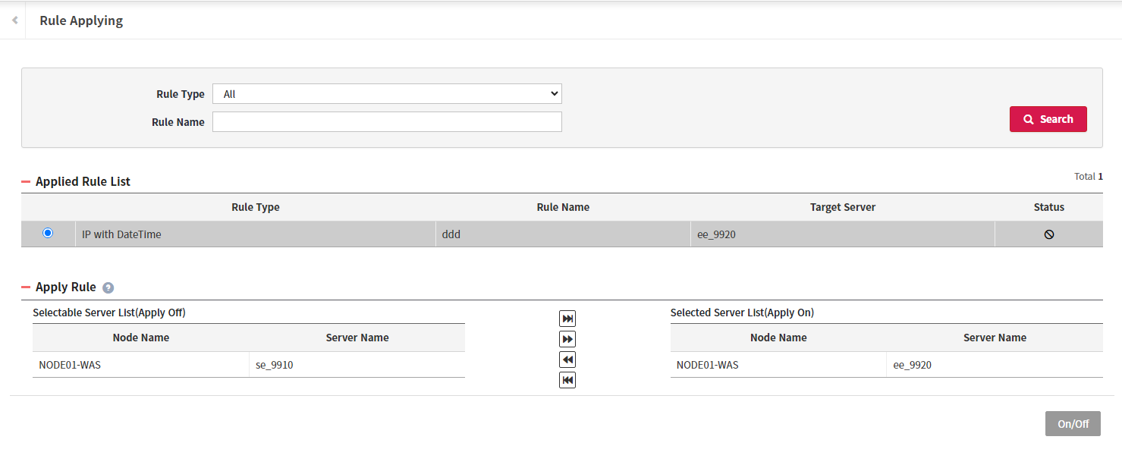1122x468 pixels.
Task: Click the move-left arrow transfer icon
Action: 567,359
